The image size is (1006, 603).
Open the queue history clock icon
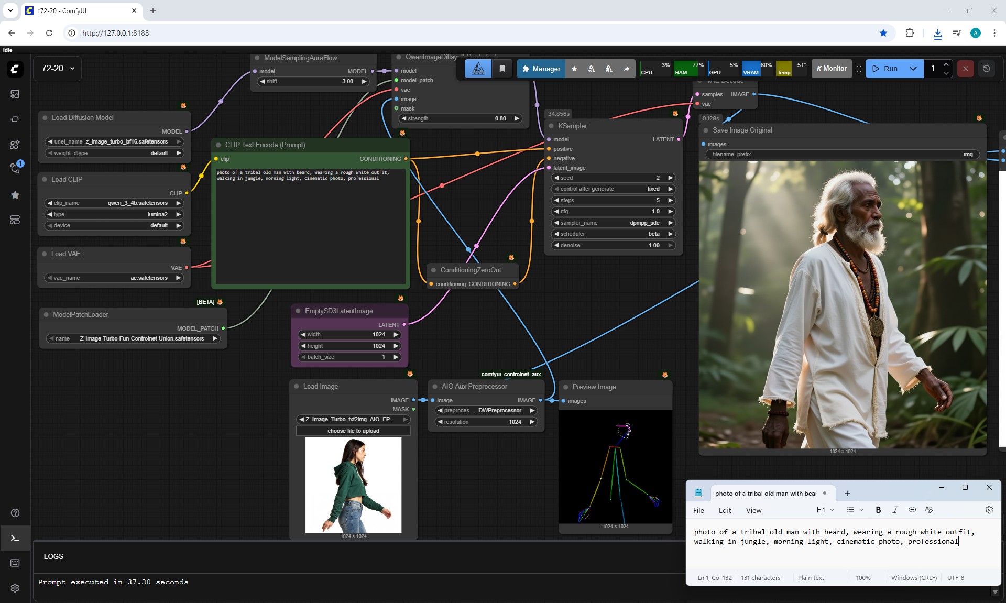coord(986,69)
